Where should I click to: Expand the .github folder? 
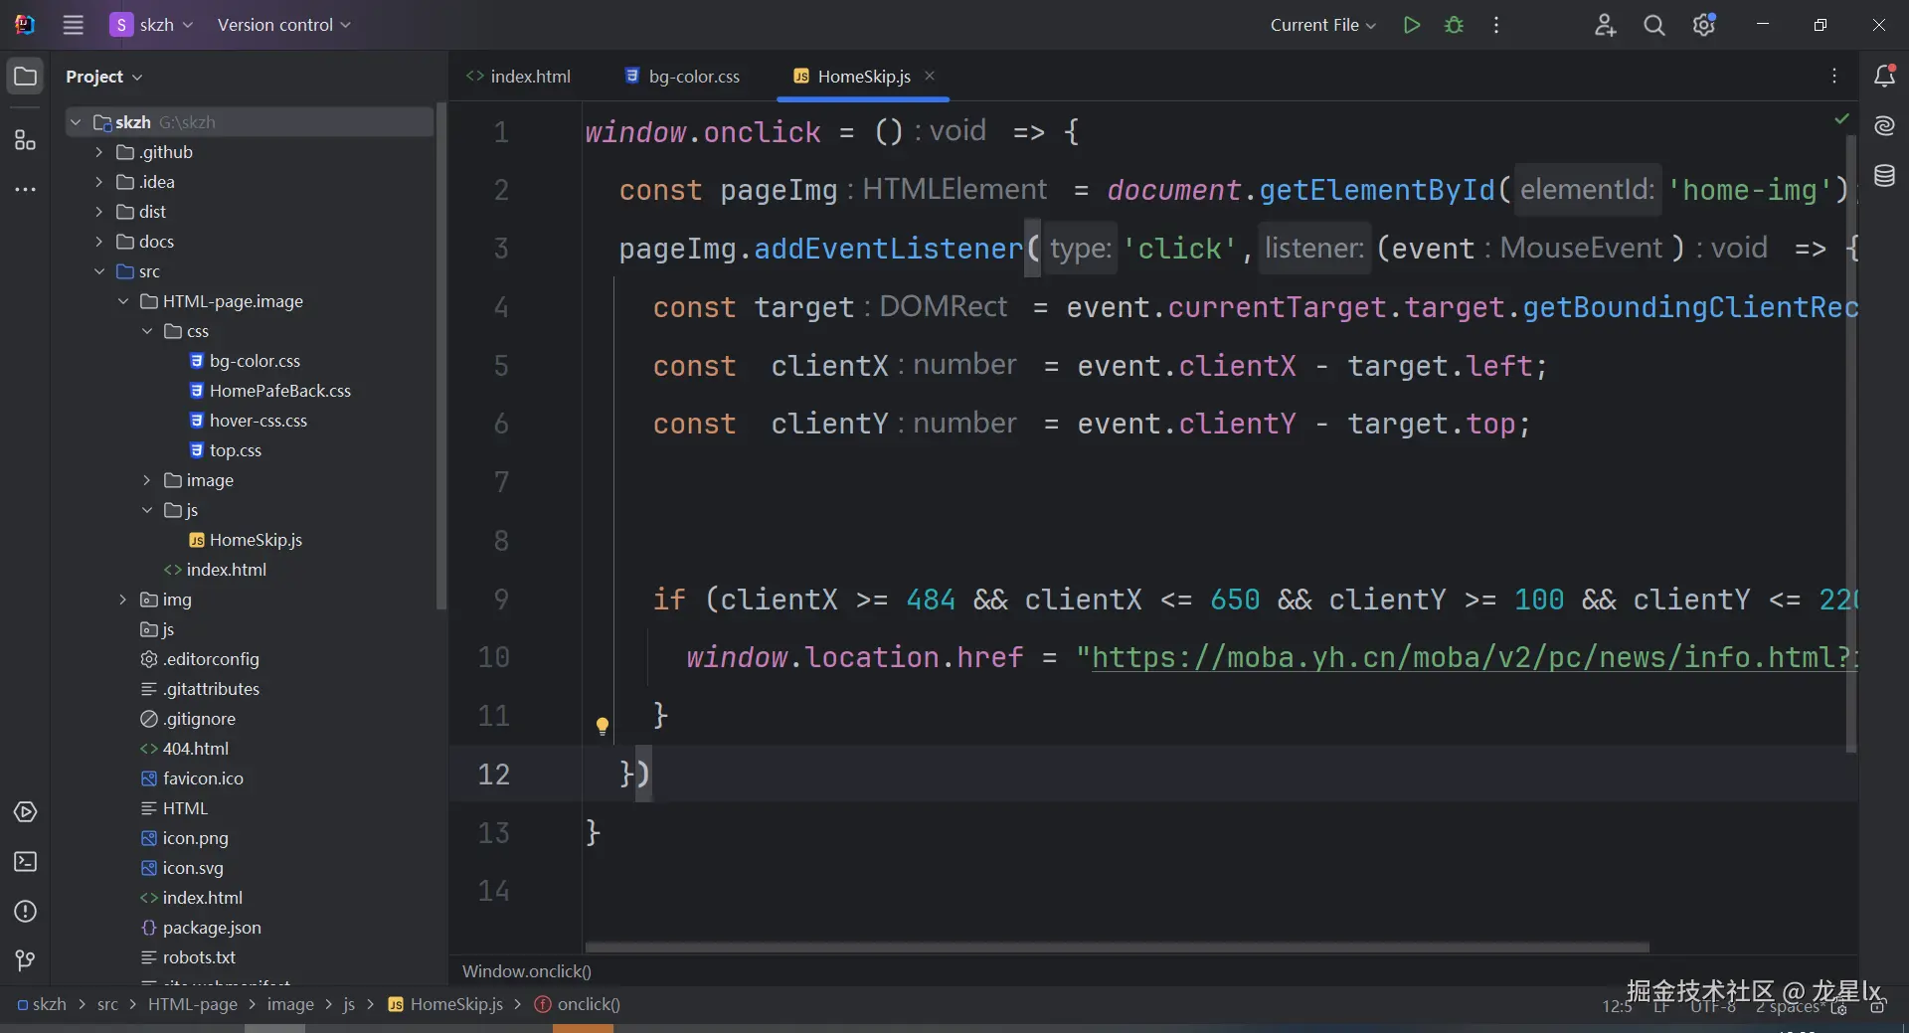pyautogui.click(x=98, y=152)
